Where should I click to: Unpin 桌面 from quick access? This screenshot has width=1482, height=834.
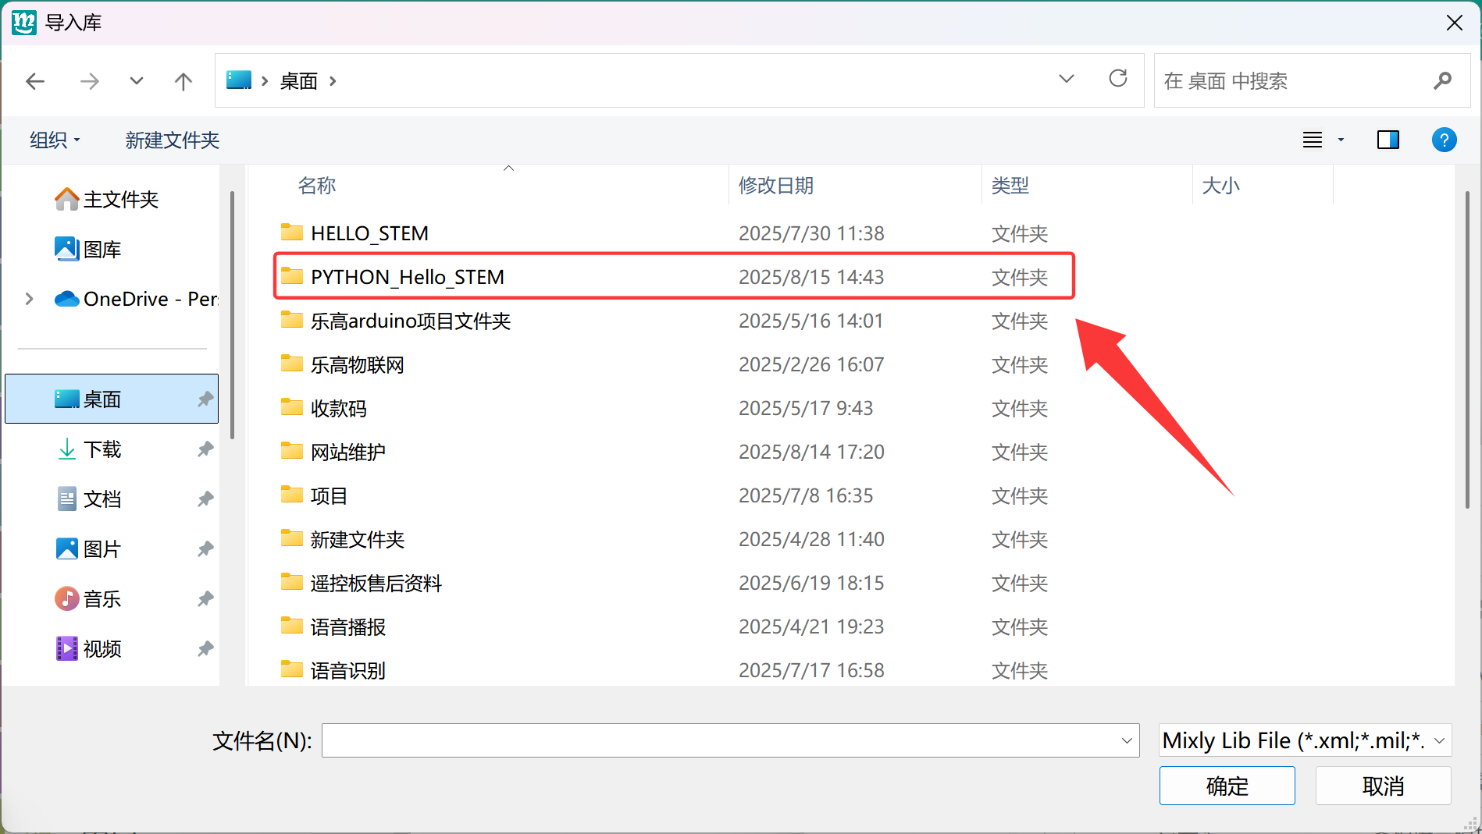205,399
